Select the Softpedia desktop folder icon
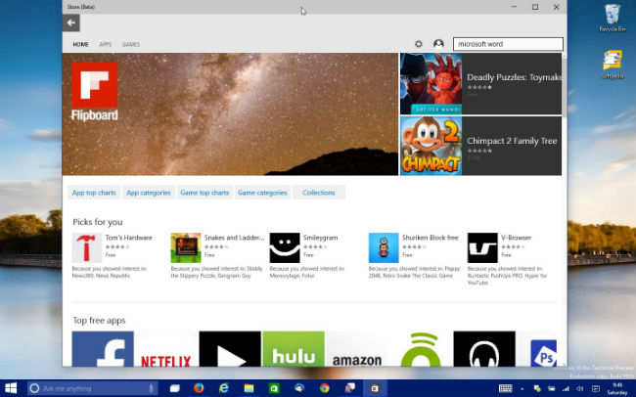Viewport: 636px width, 397px height. click(x=613, y=65)
